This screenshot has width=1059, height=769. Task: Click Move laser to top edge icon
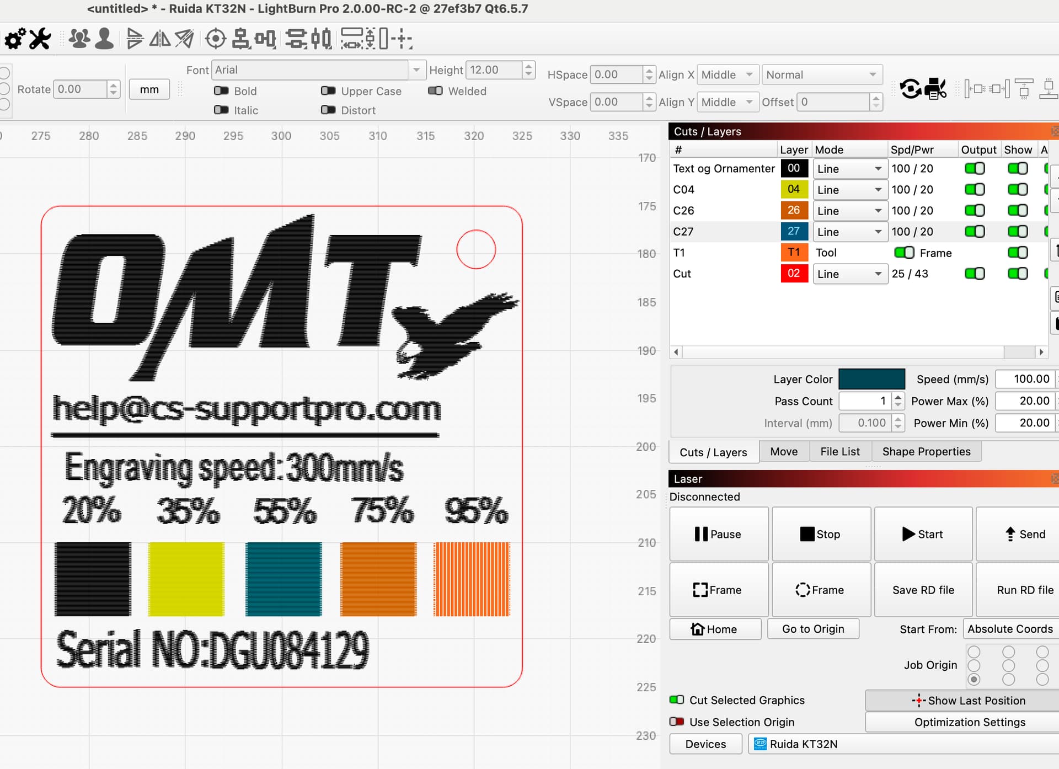pyautogui.click(x=1024, y=89)
